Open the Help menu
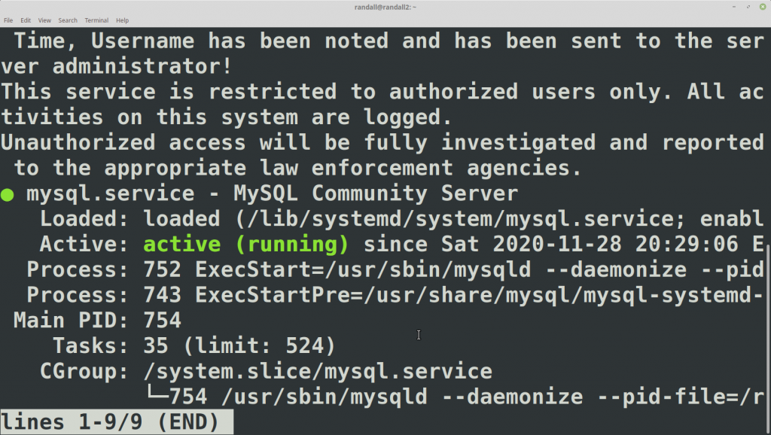Image resolution: width=771 pixels, height=435 pixels. [x=122, y=20]
